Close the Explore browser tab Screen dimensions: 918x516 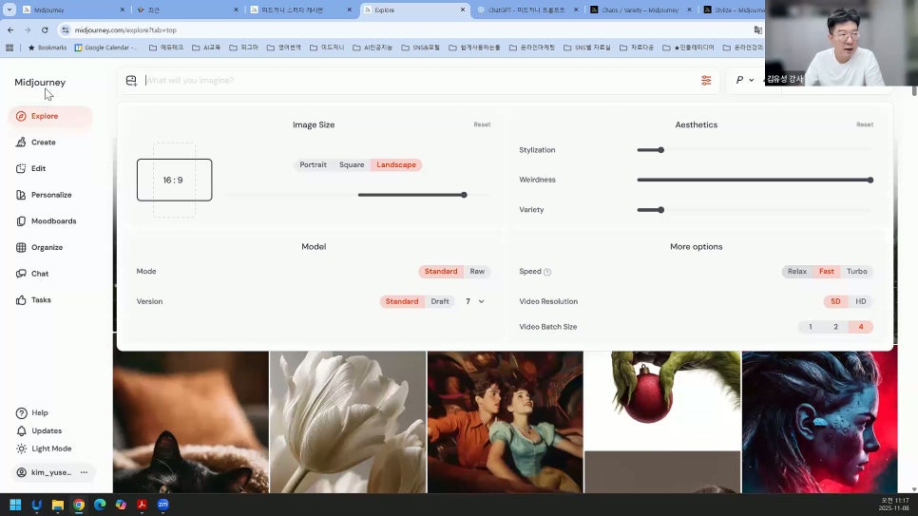463,10
